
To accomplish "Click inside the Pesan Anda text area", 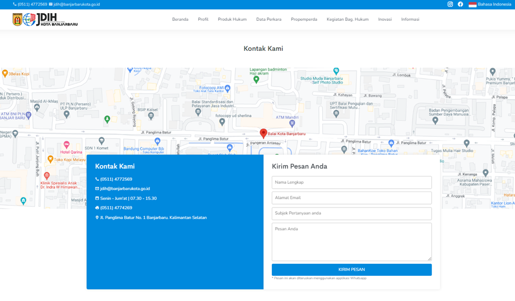I will tap(351, 241).
